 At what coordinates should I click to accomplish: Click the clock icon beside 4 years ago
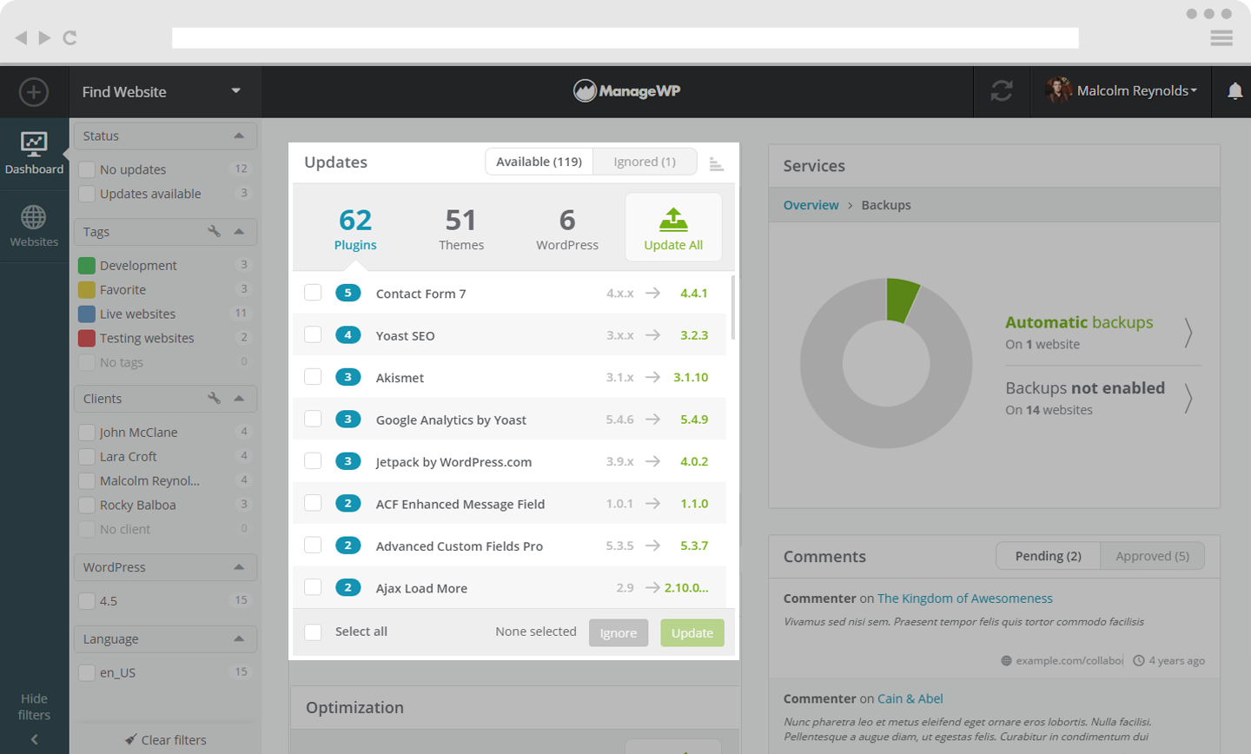click(1139, 660)
